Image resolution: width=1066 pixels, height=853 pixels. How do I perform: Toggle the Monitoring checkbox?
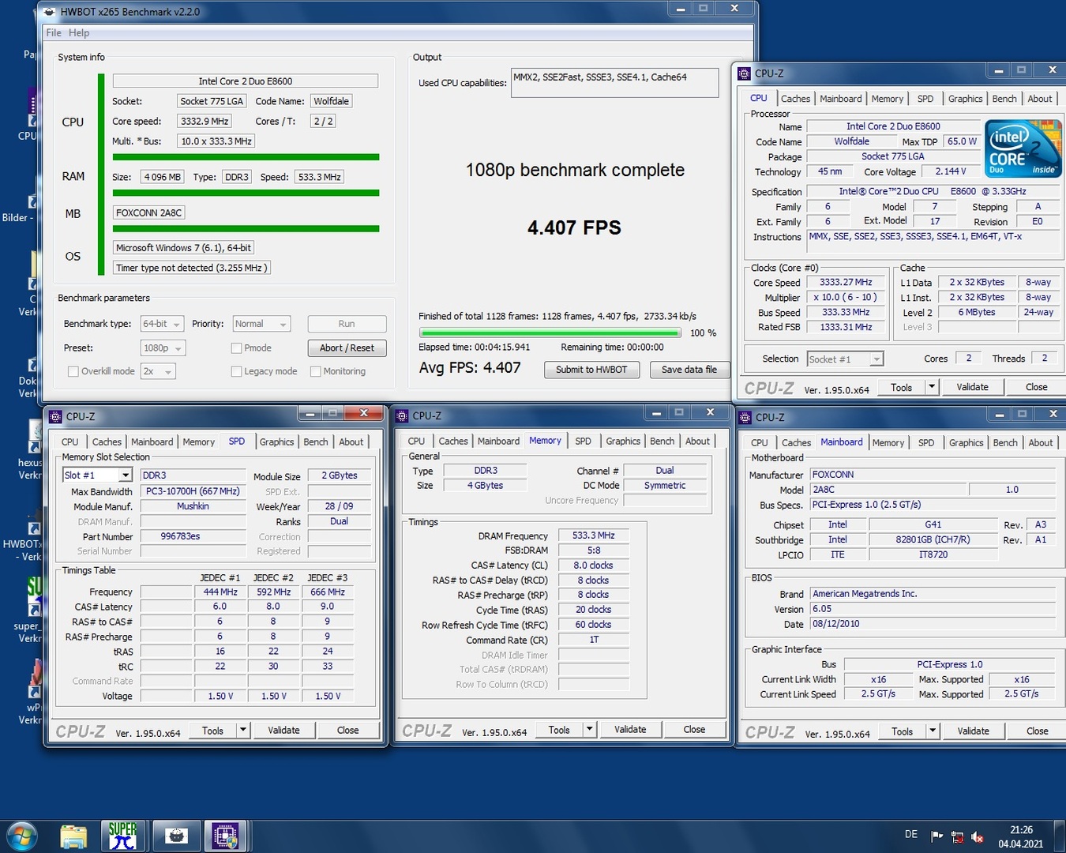tap(315, 371)
